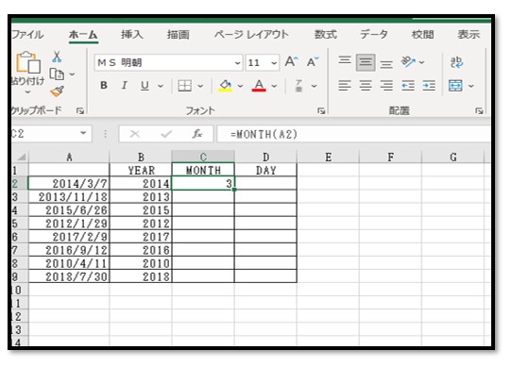
Task: Open the orientation dropdown arrow
Action: pos(421,62)
